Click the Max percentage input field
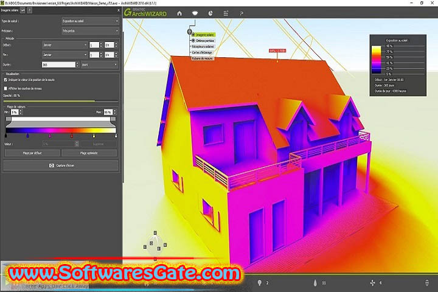 coord(108,112)
